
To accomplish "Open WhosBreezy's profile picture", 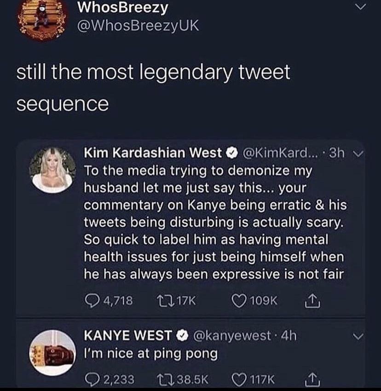I will click(39, 18).
